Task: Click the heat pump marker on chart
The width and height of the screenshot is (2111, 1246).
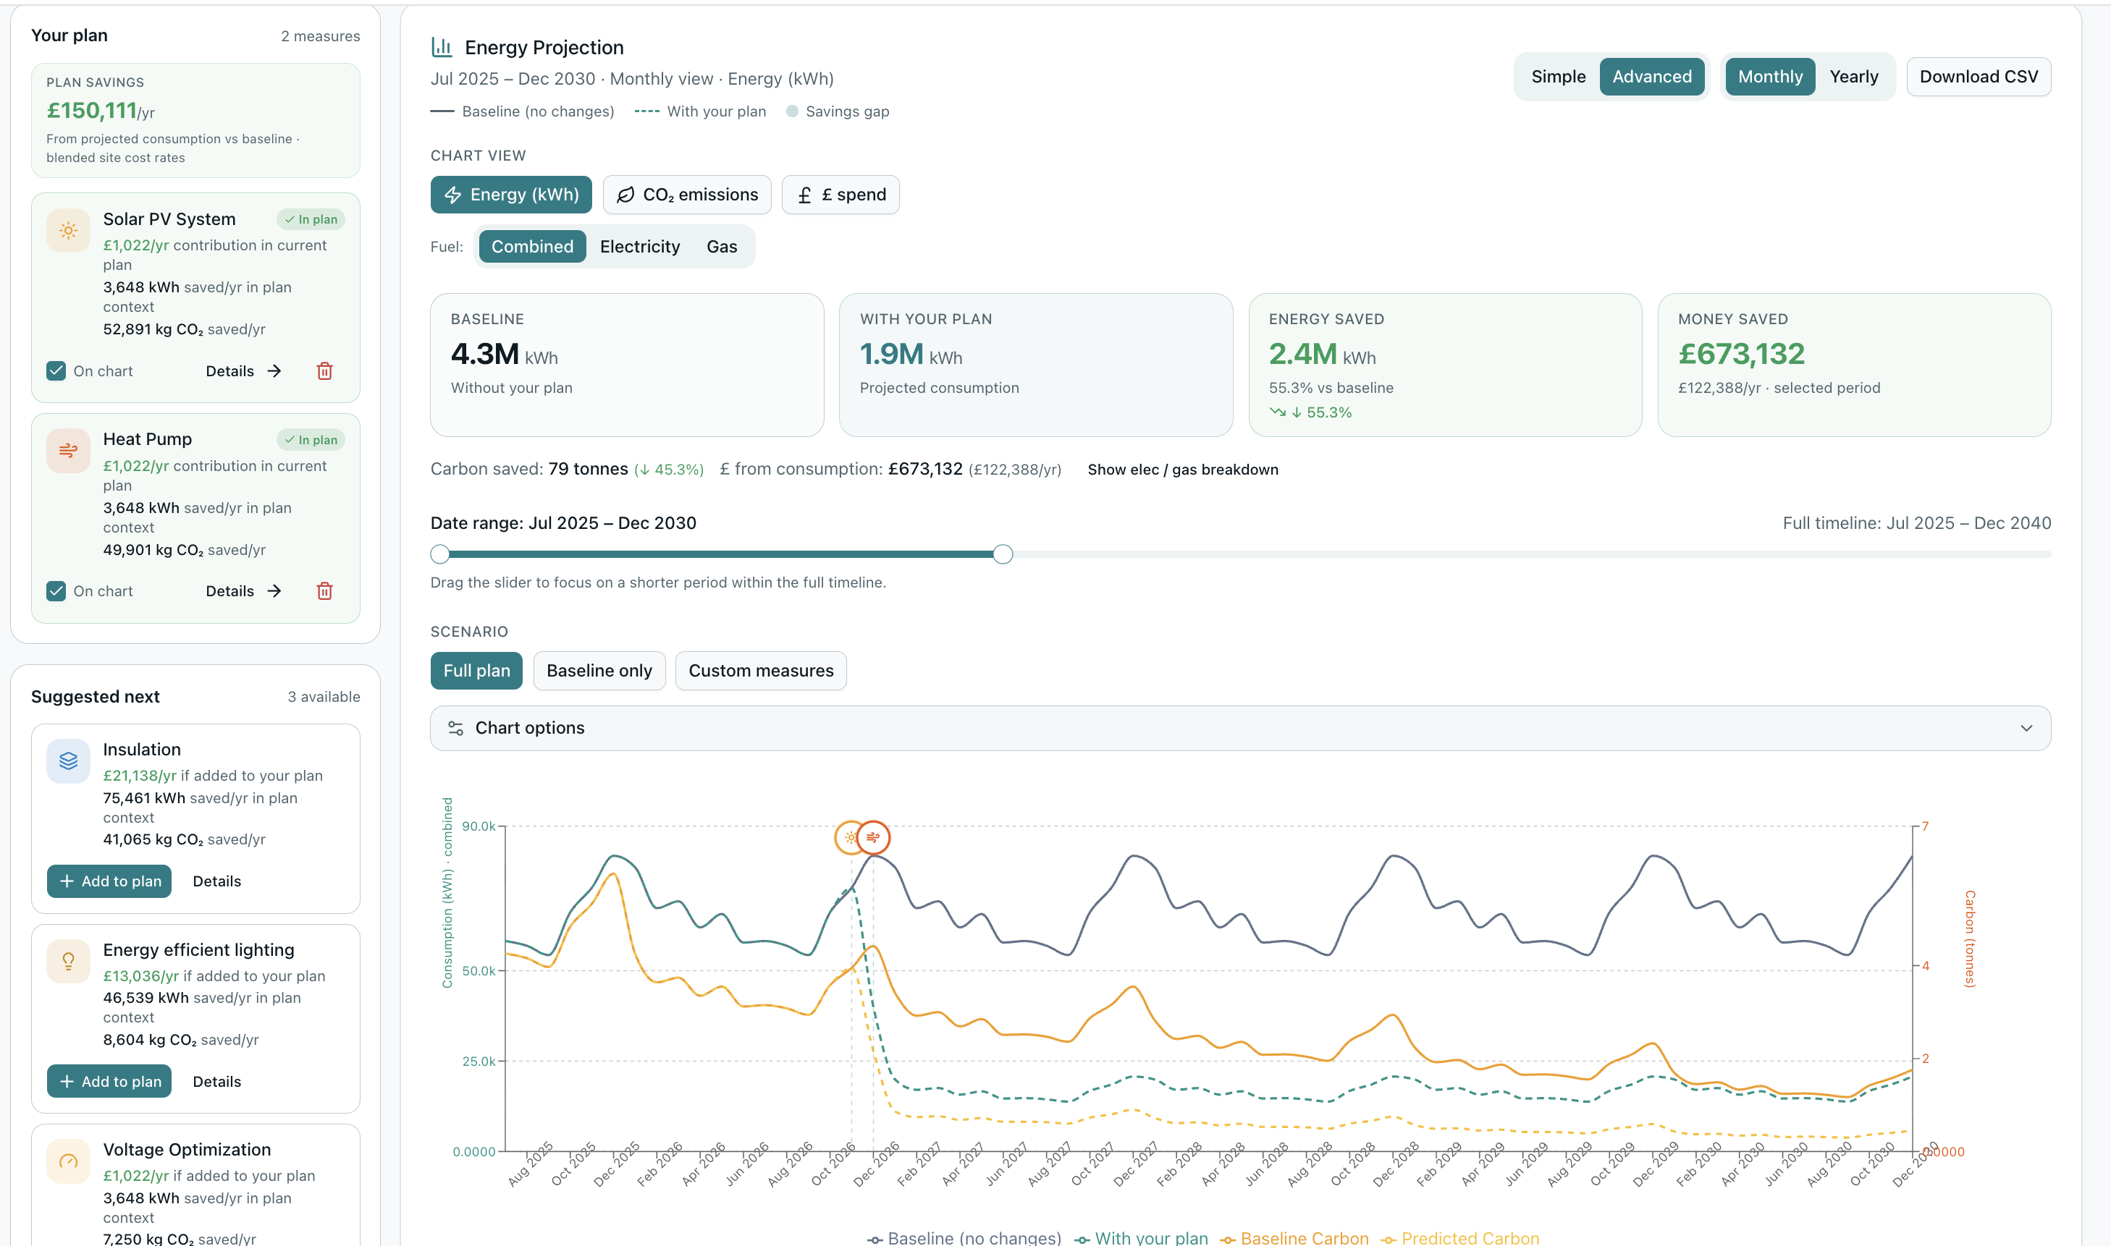Action: (x=874, y=837)
